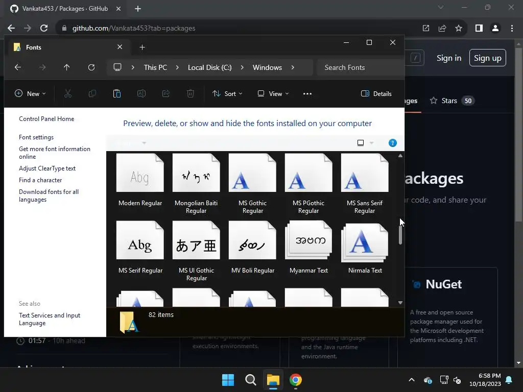Click the fonts list scroll-down arrow
Screen dimensions: 523x392
click(x=400, y=303)
